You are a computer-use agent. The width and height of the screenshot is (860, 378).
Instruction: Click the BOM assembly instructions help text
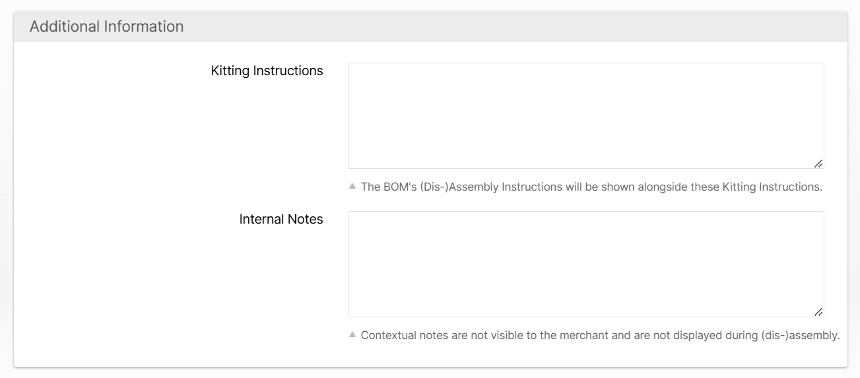coord(591,187)
